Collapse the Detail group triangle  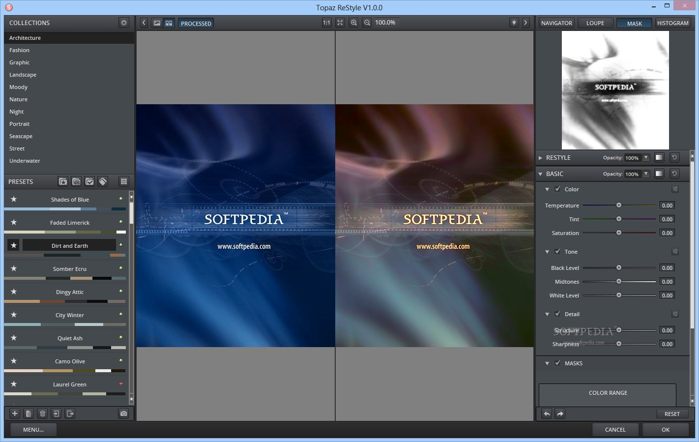tap(547, 314)
